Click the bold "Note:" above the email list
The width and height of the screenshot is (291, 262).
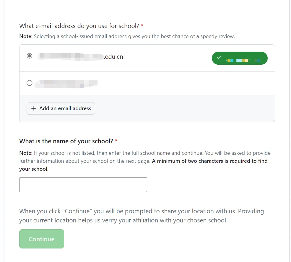[x=26, y=37]
